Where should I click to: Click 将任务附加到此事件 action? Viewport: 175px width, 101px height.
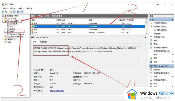click(x=162, y=73)
